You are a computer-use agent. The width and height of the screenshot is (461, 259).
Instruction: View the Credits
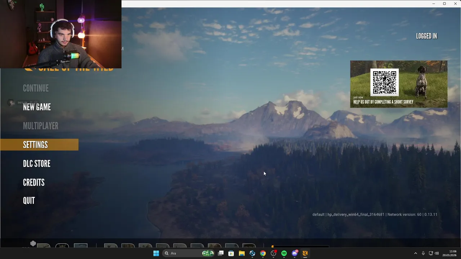tap(34, 182)
